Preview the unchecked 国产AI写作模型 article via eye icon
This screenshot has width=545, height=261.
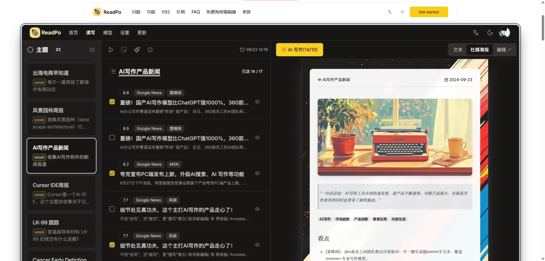257,138
